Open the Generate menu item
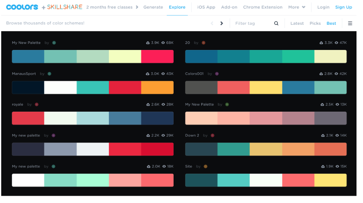 coord(153,7)
